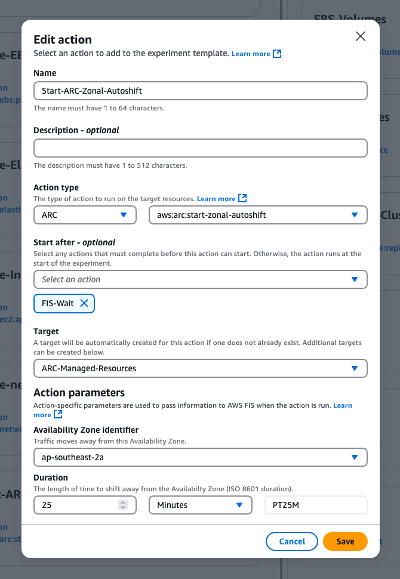This screenshot has height=579, width=400.
Task: Click the Name field containing Start-ARC-Zonal-Autoshift
Action: tap(200, 91)
